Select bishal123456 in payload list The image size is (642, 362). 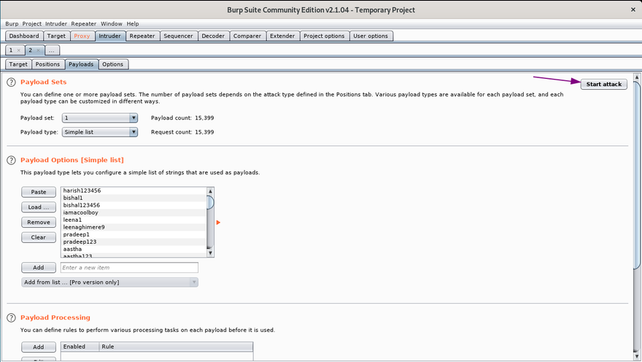(x=134, y=206)
